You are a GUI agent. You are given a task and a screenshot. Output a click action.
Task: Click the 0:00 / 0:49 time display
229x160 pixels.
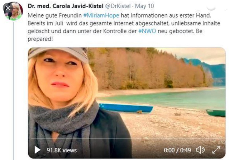(x=177, y=150)
